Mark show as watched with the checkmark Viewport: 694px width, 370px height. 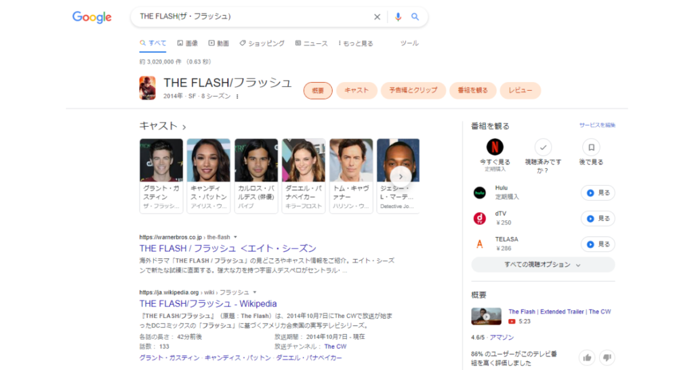click(x=543, y=147)
